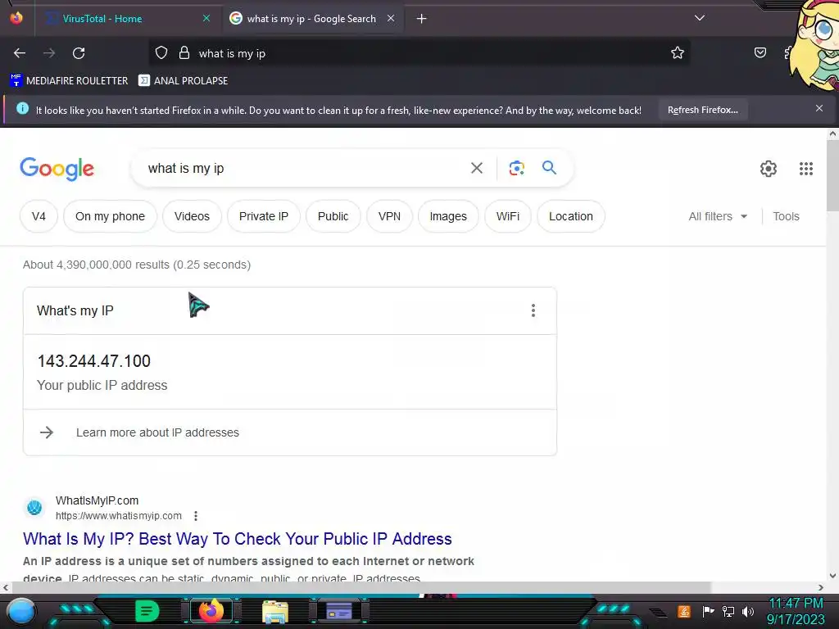
Task: Open the Start orb on the taskbar
Action: 20,611
